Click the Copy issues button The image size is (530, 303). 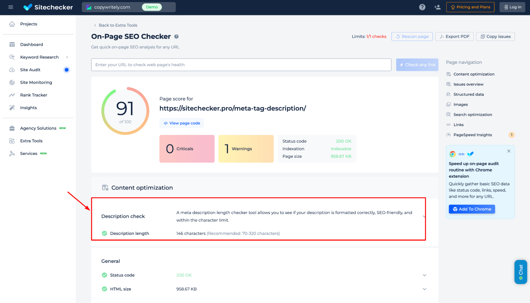coord(496,37)
